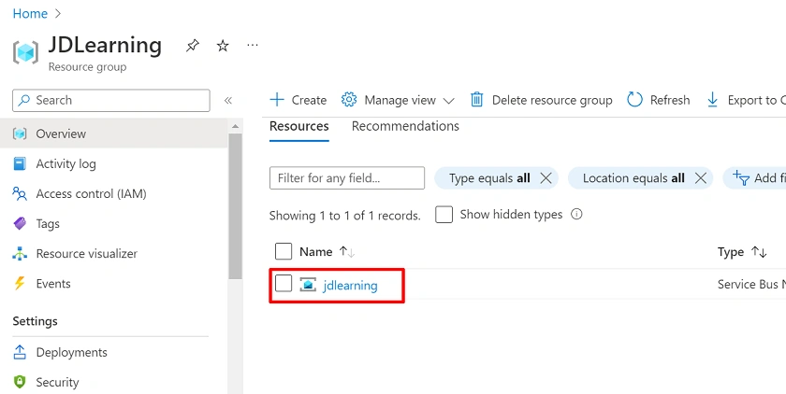The height and width of the screenshot is (394, 786).
Task: Switch to the Resources tab
Action: click(x=299, y=126)
